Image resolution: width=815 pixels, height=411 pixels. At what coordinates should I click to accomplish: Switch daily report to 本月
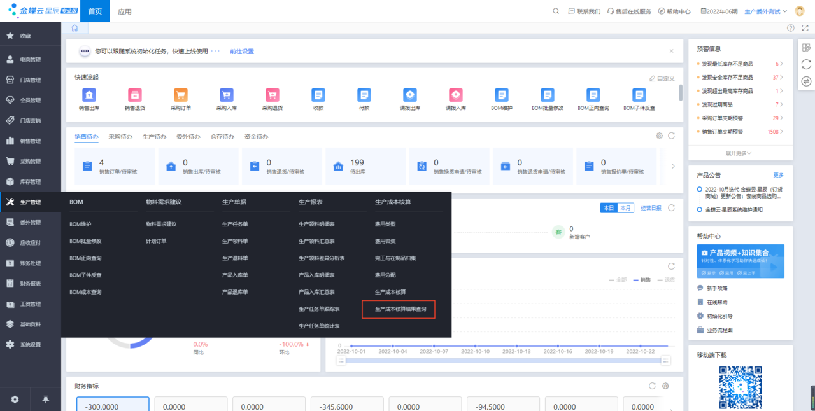pos(626,208)
